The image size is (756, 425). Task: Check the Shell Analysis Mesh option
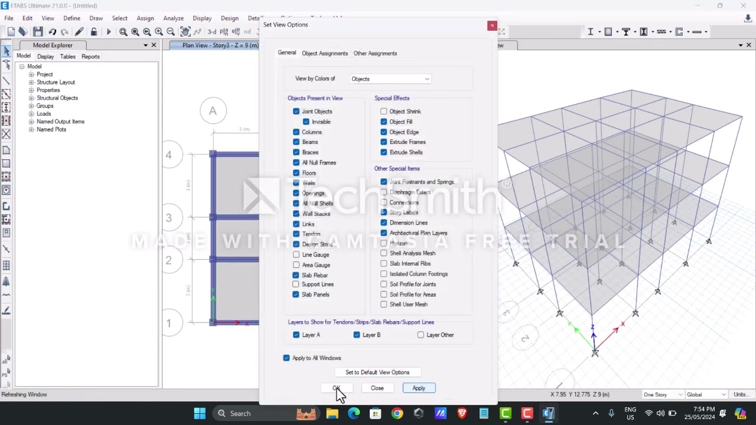(384, 253)
